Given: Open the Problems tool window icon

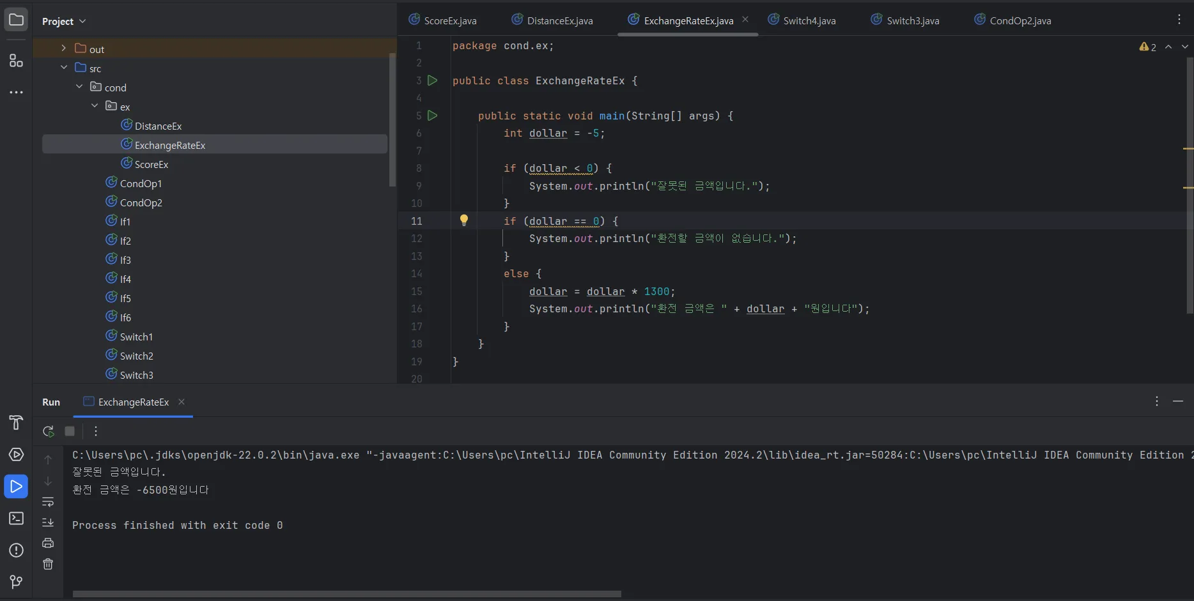Looking at the screenshot, I should (x=16, y=550).
